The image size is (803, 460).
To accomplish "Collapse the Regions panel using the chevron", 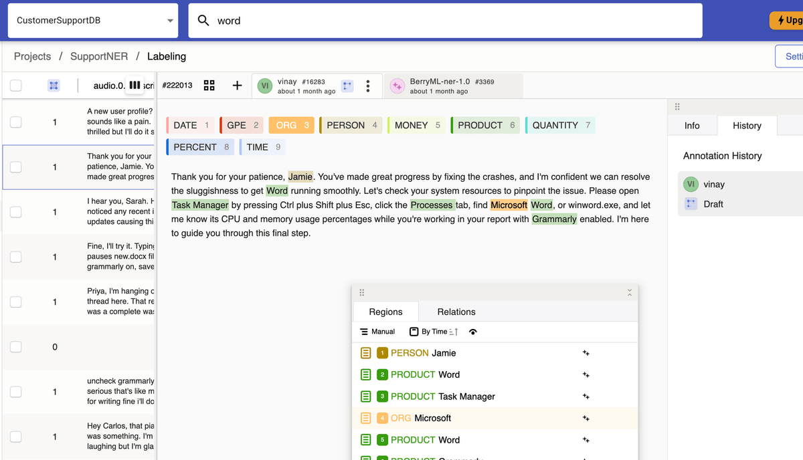I will (629, 293).
